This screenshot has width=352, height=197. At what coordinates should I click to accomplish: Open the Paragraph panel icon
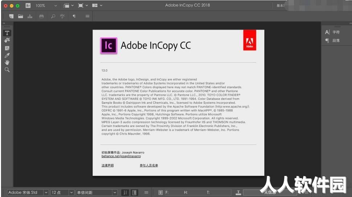[327, 41]
